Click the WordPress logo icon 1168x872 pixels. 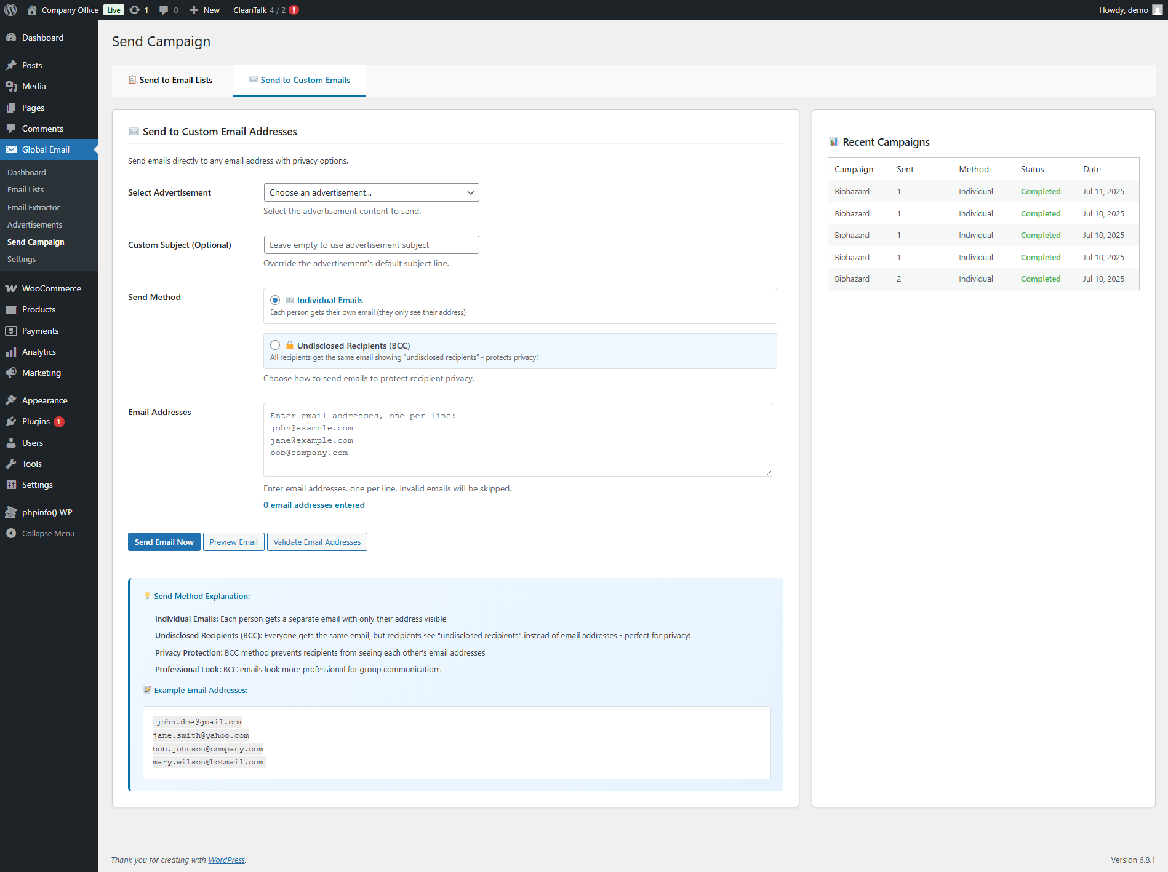click(10, 10)
